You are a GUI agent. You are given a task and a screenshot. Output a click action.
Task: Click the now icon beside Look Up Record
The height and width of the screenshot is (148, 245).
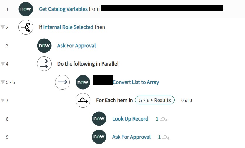coord(99,119)
